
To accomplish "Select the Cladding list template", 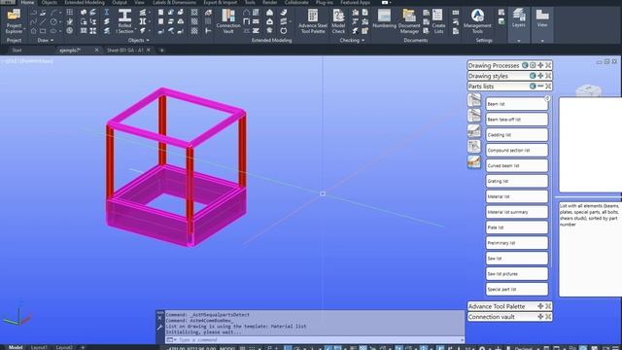I will [x=517, y=134].
